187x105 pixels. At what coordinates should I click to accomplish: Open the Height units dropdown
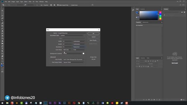pyautogui.click(x=79, y=44)
